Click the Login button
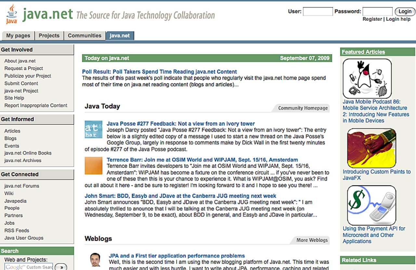The image size is (416, 270). 405,11
